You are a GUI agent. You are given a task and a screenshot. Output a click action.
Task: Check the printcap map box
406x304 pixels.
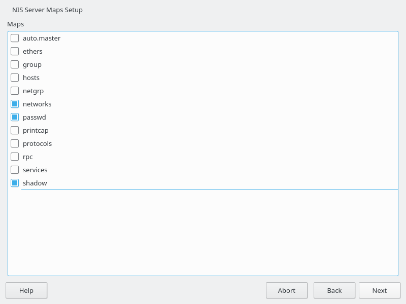pyautogui.click(x=15, y=130)
